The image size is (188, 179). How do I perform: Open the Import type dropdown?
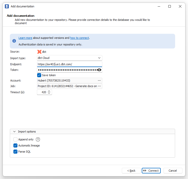(69, 58)
